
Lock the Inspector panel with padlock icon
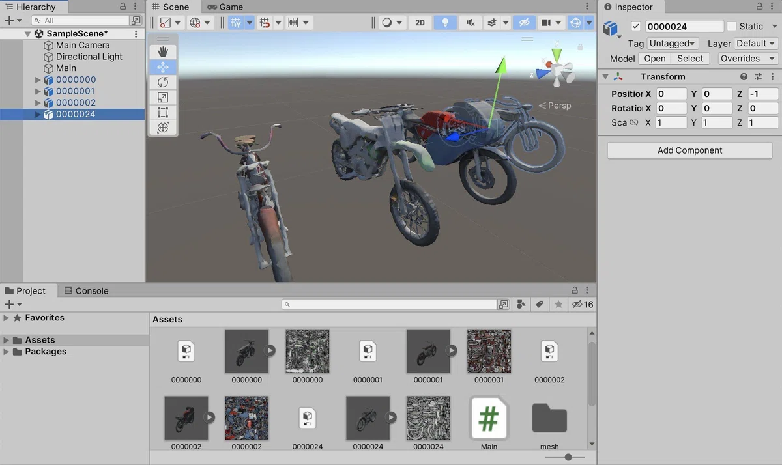coord(760,7)
